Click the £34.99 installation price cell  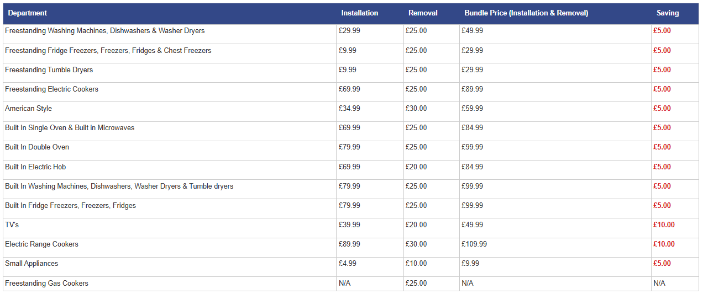tap(349, 109)
